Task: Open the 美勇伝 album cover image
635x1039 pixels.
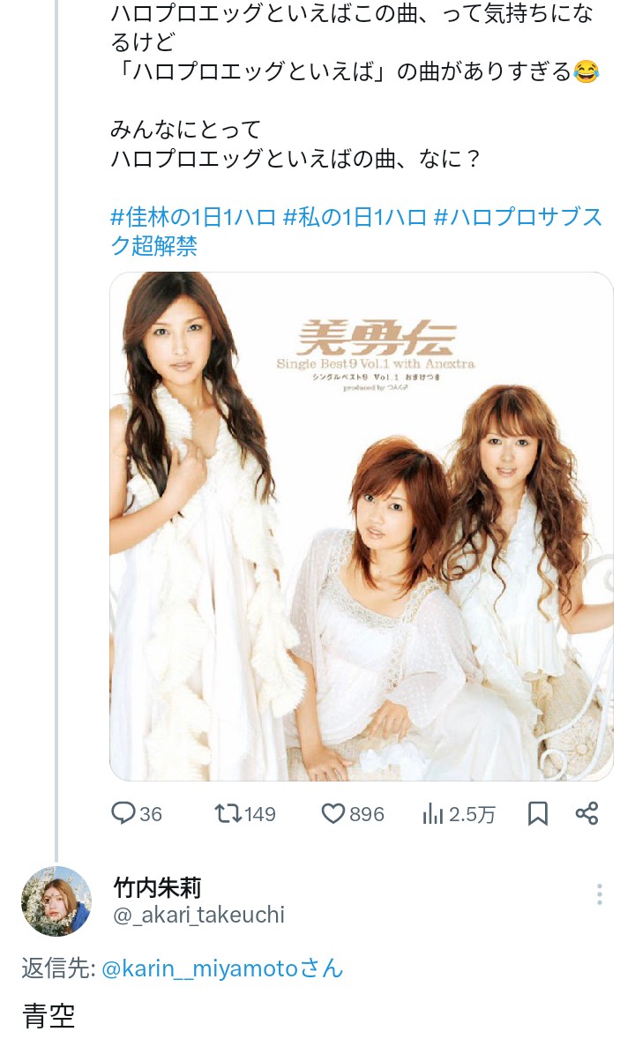Action: click(362, 527)
